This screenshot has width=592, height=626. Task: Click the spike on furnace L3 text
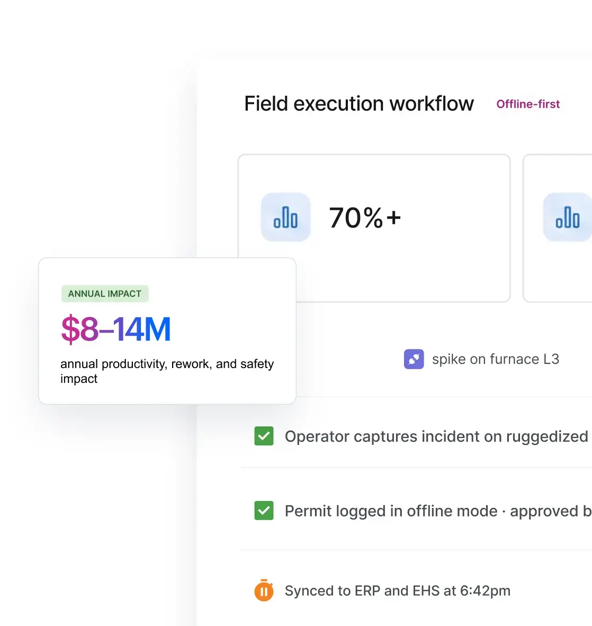[496, 359]
